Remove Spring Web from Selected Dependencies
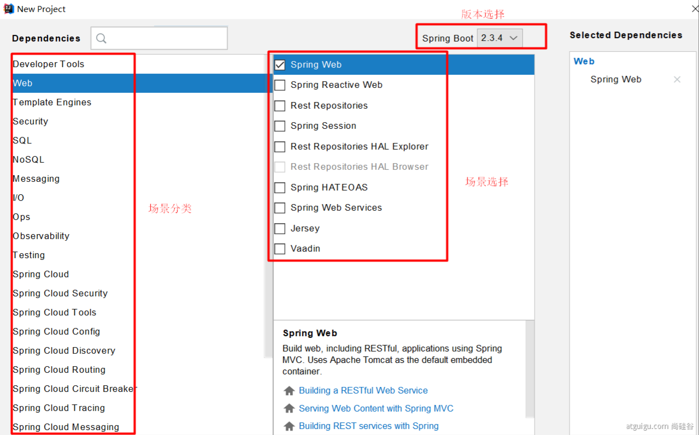699x435 pixels. pyautogui.click(x=677, y=80)
